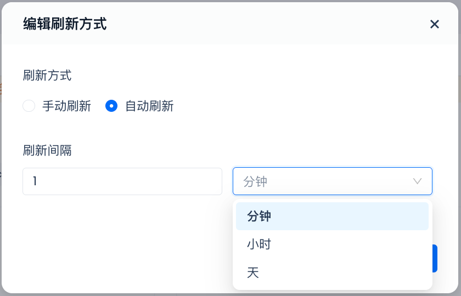The image size is (461, 296).
Task: Click the 自动刷新 option label text
Action: [x=149, y=106]
